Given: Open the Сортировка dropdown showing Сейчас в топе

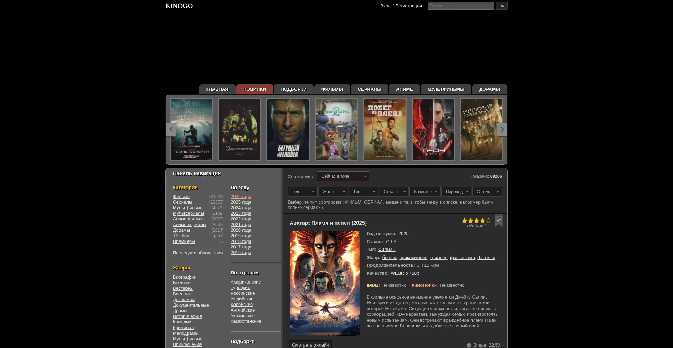Looking at the screenshot, I should coord(343,176).
